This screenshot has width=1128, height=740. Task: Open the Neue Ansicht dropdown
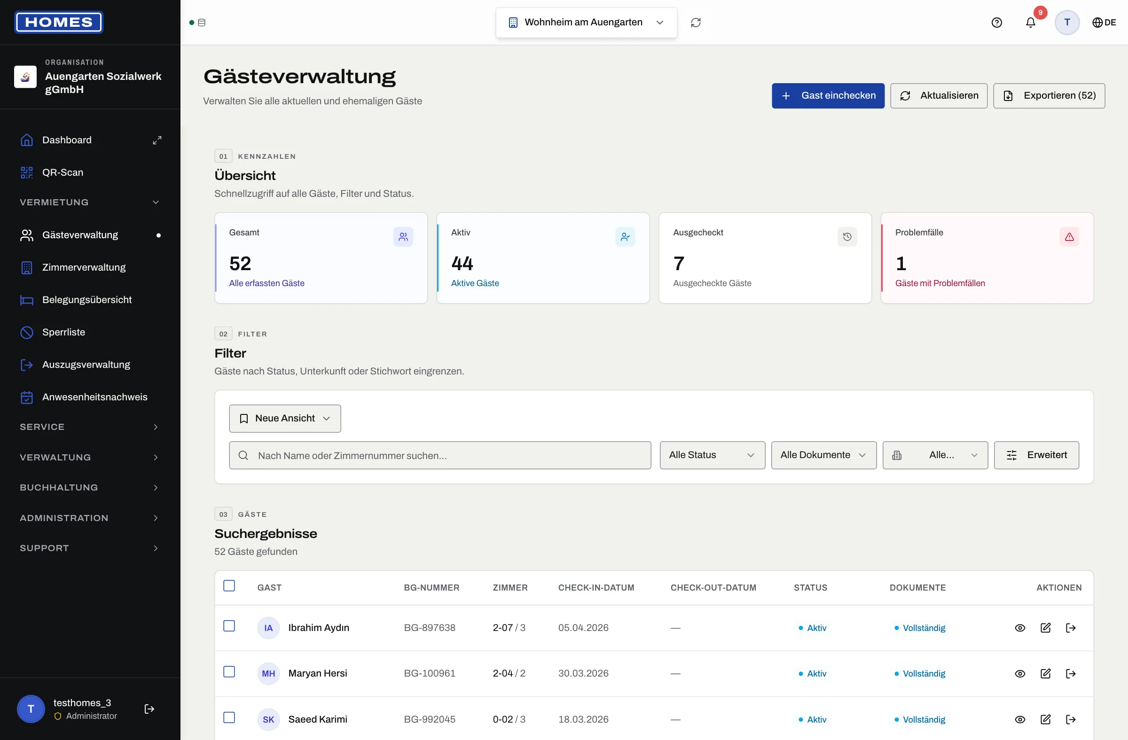click(285, 418)
